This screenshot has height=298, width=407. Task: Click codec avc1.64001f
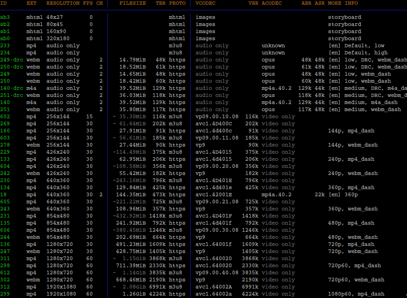(213, 245)
